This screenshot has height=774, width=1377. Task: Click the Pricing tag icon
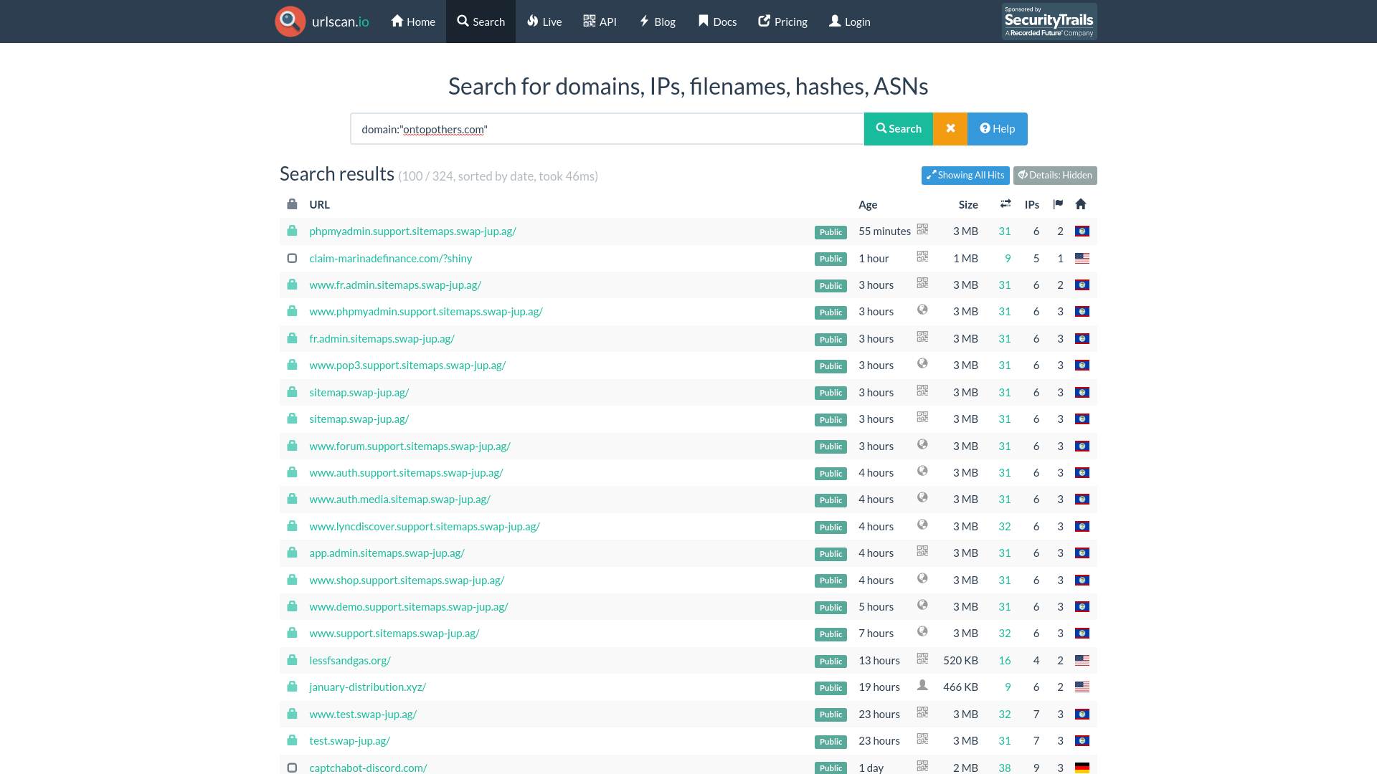tap(764, 21)
